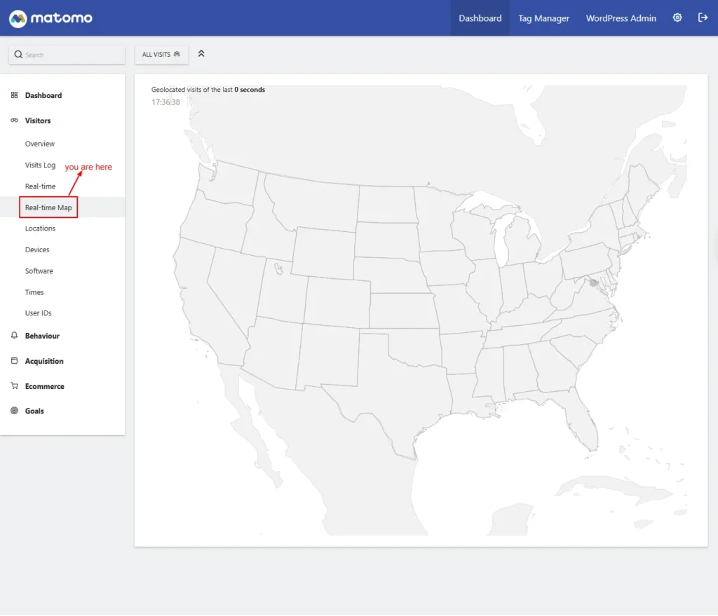Expand the Behaviour menu section
718x616 pixels.
click(42, 336)
